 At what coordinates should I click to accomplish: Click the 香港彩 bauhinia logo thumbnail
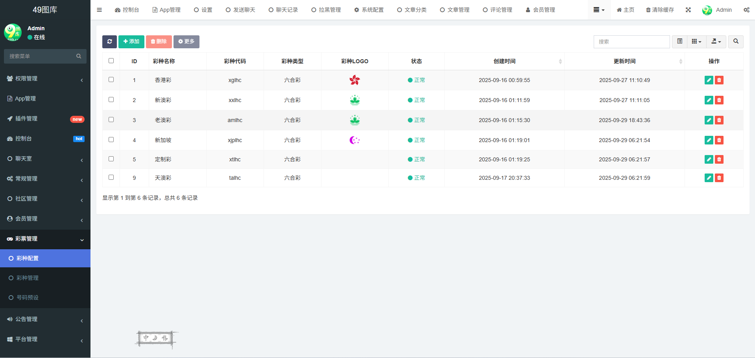click(x=354, y=80)
